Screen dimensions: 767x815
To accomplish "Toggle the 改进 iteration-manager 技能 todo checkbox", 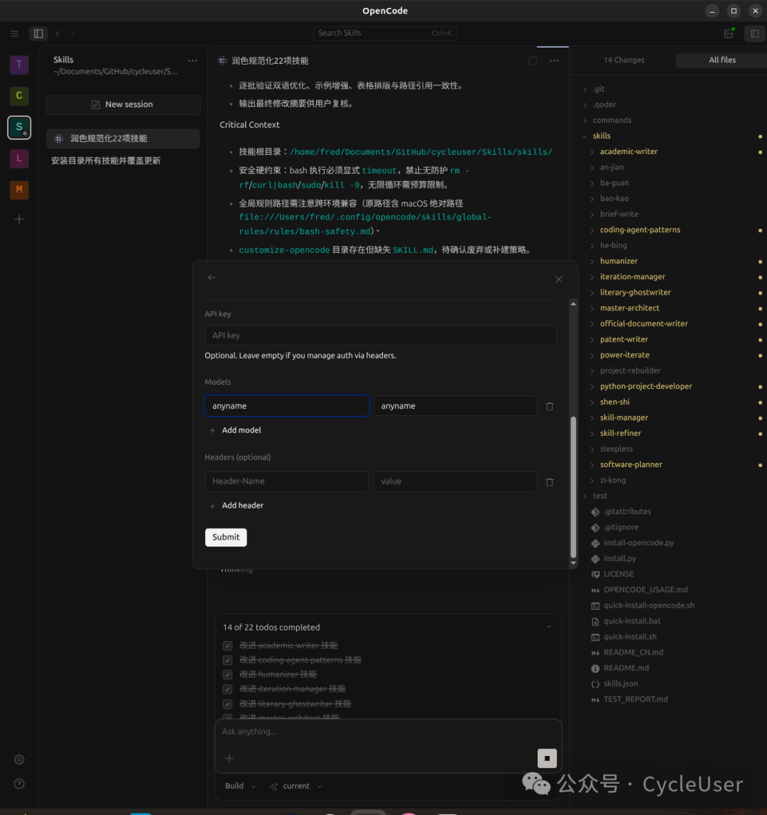I will coord(227,689).
